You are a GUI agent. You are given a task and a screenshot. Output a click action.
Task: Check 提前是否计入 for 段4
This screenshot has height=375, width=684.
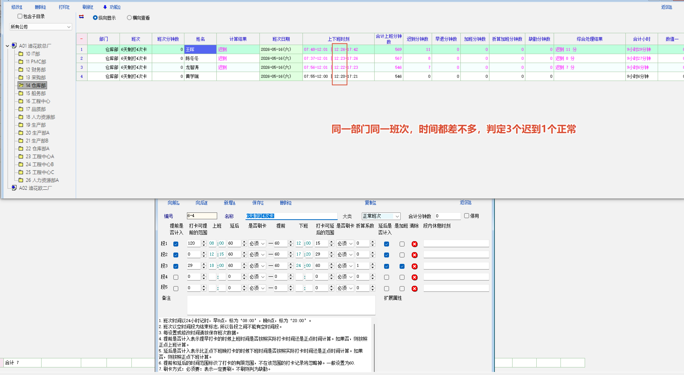pos(176,277)
